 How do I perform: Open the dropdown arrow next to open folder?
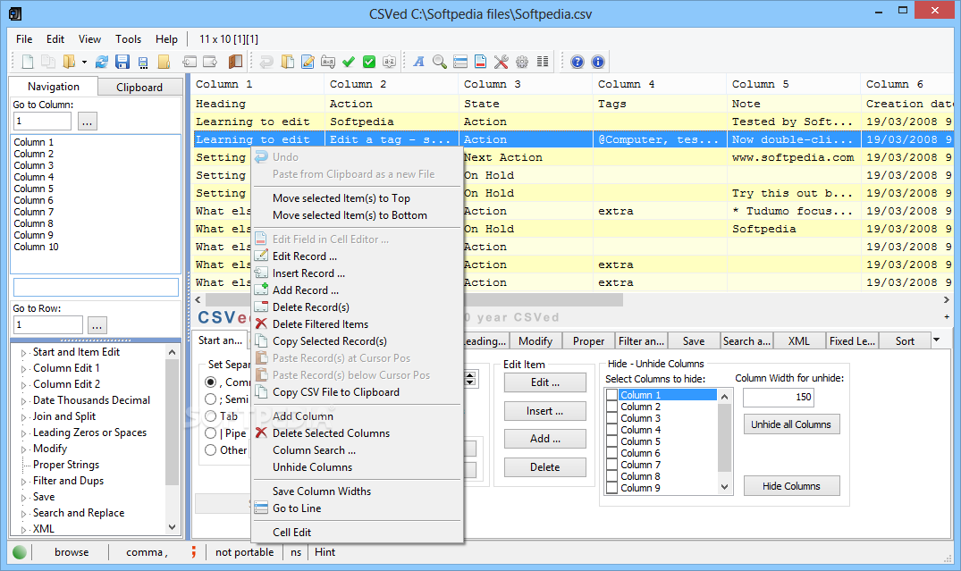click(84, 62)
